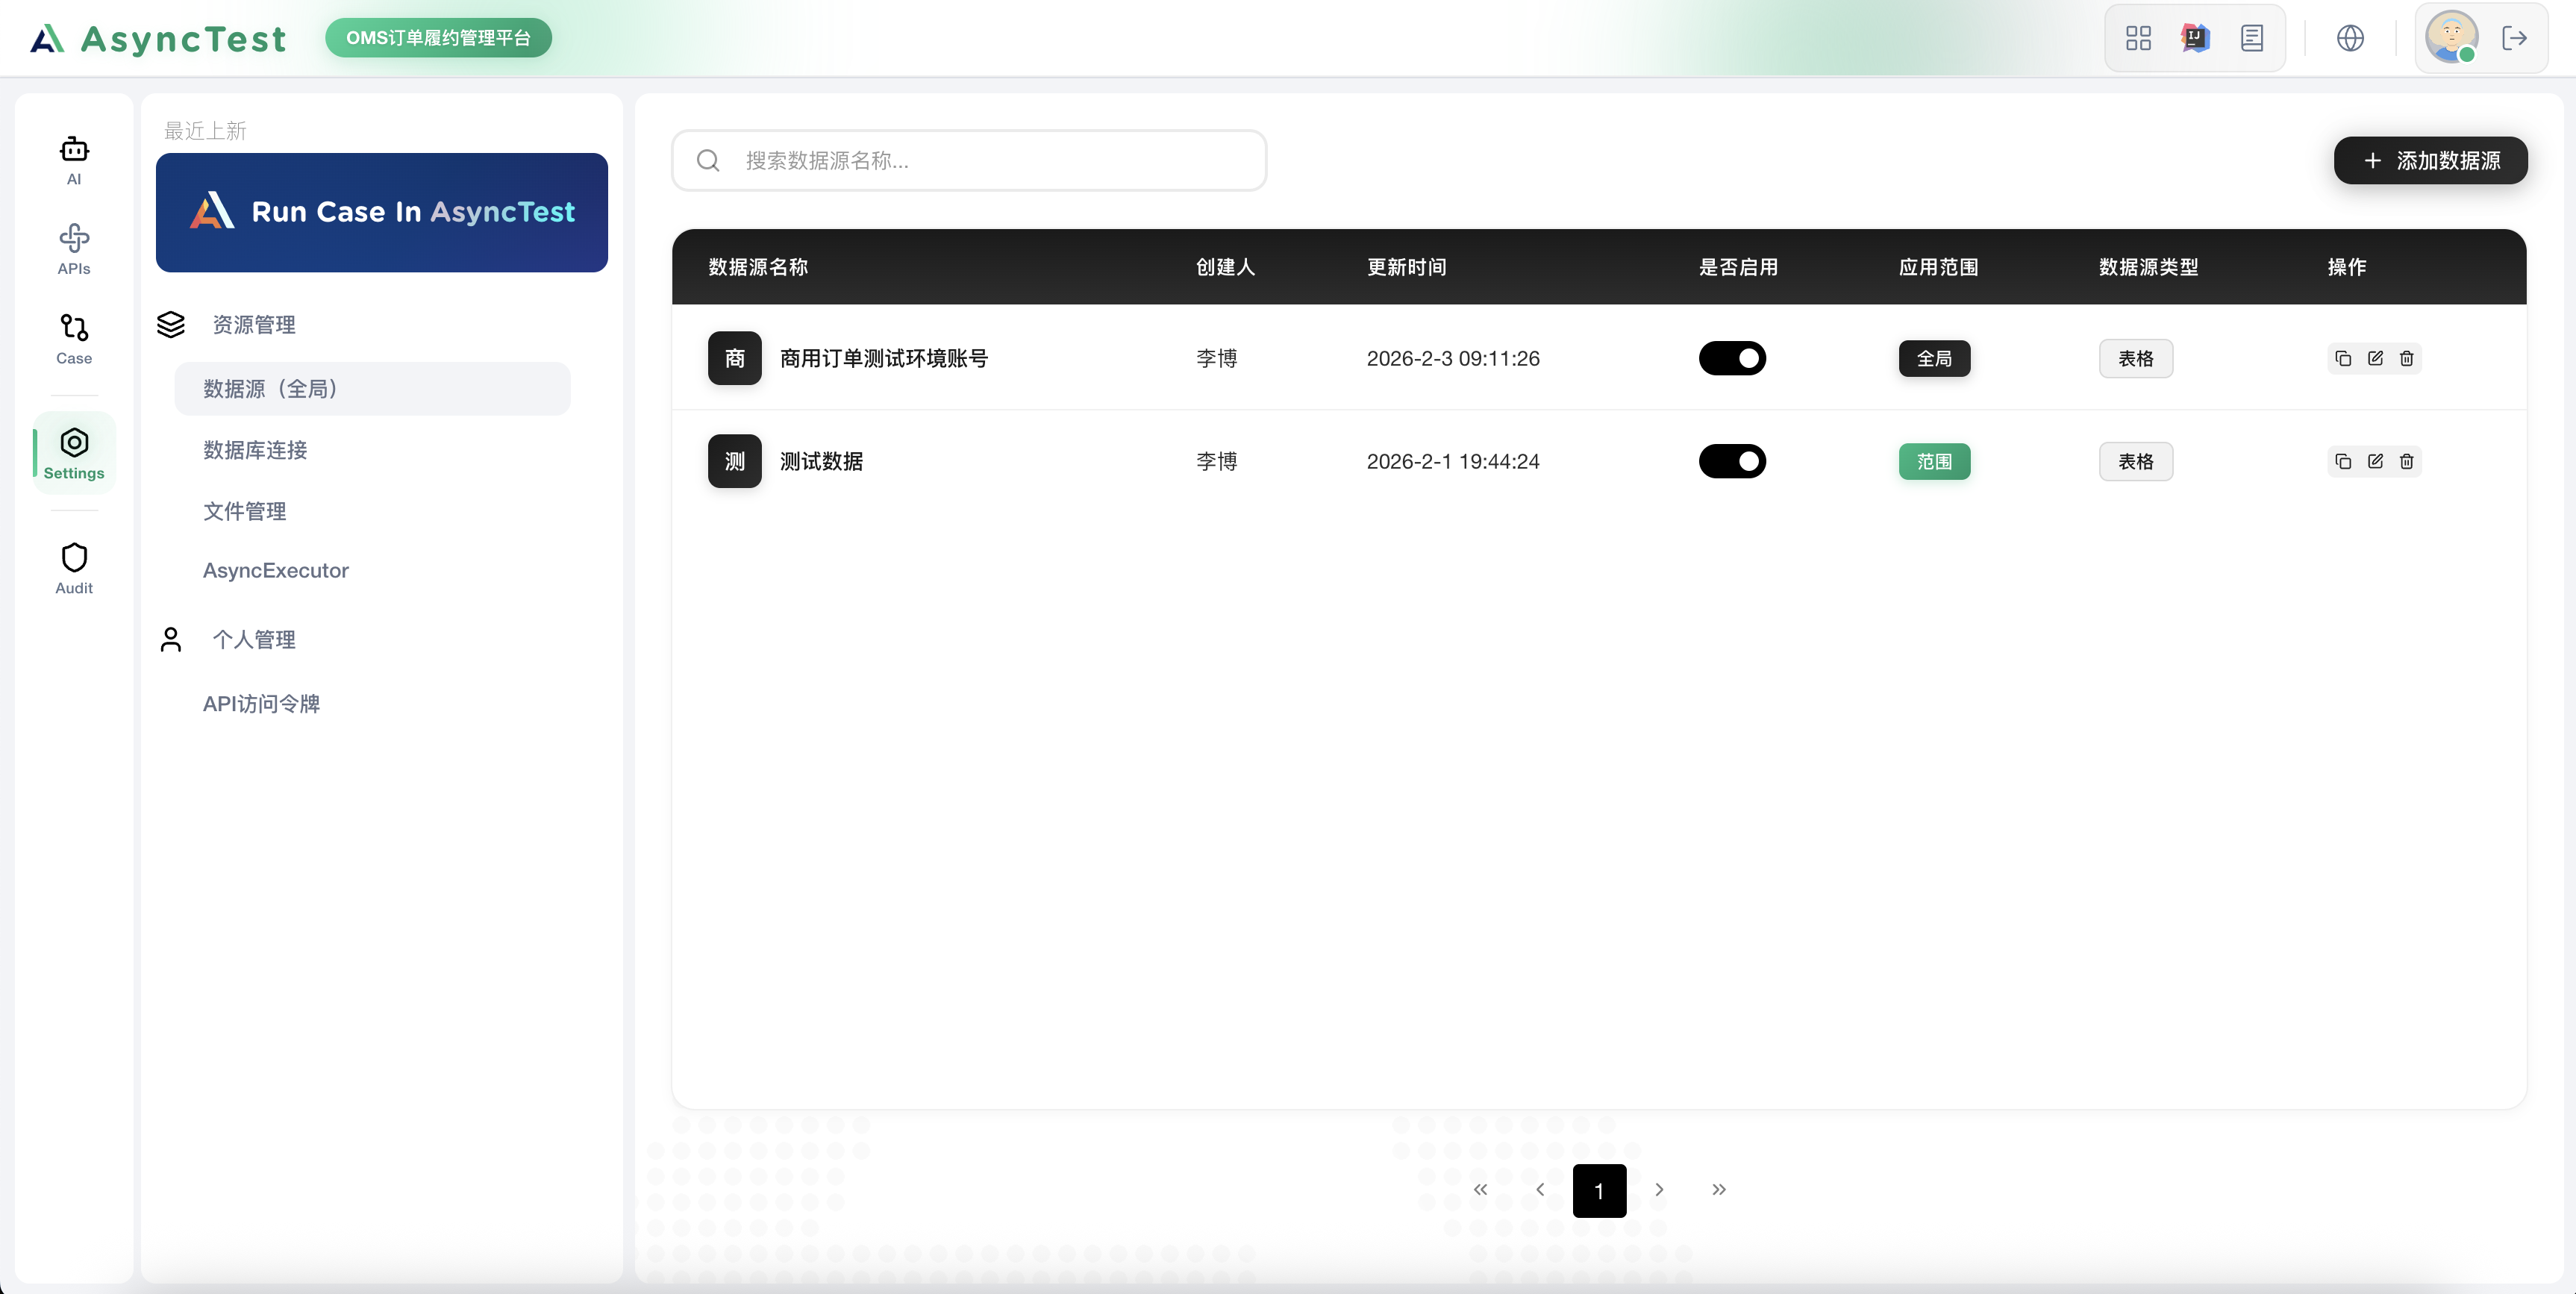Edit the 商用订单测试环境账号 row
The height and width of the screenshot is (1294, 2576).
[2375, 358]
